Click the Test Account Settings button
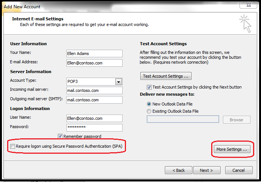This screenshot has width=261, height=182. tap(166, 76)
